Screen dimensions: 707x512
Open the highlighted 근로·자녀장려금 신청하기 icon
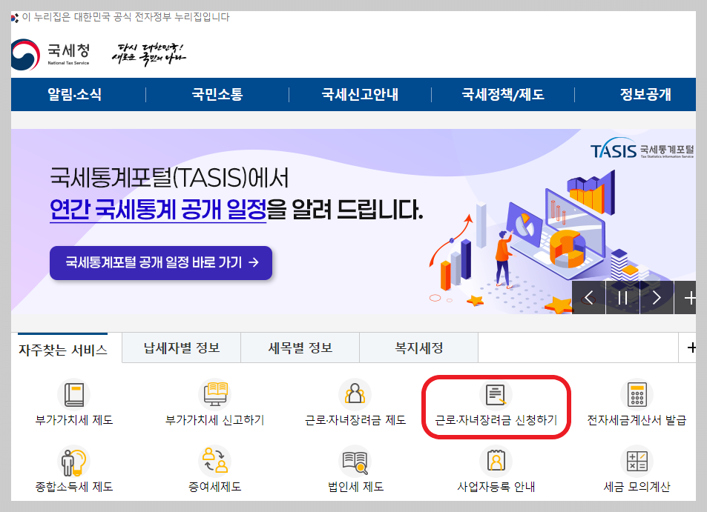496,394
